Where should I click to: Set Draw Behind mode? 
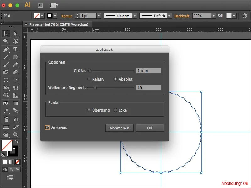tap(11, 170)
